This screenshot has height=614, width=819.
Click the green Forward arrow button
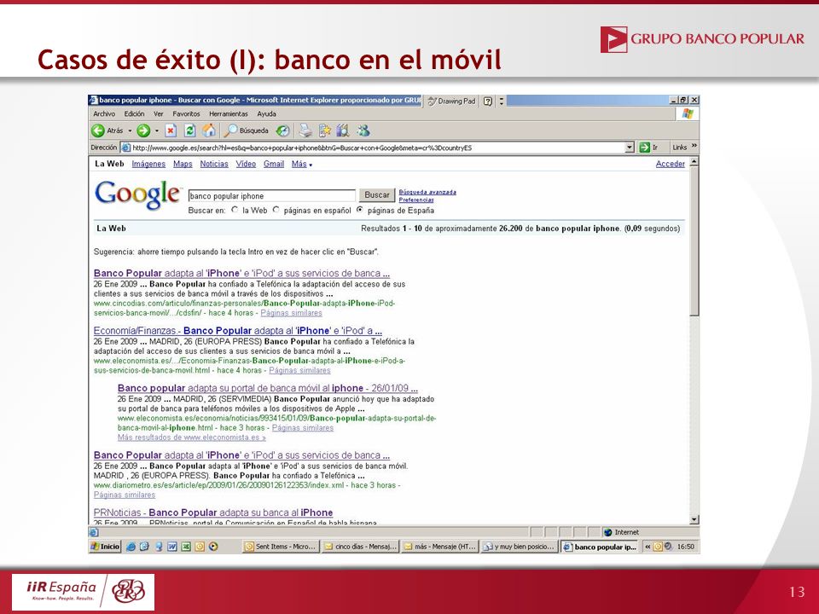pyautogui.click(x=143, y=130)
